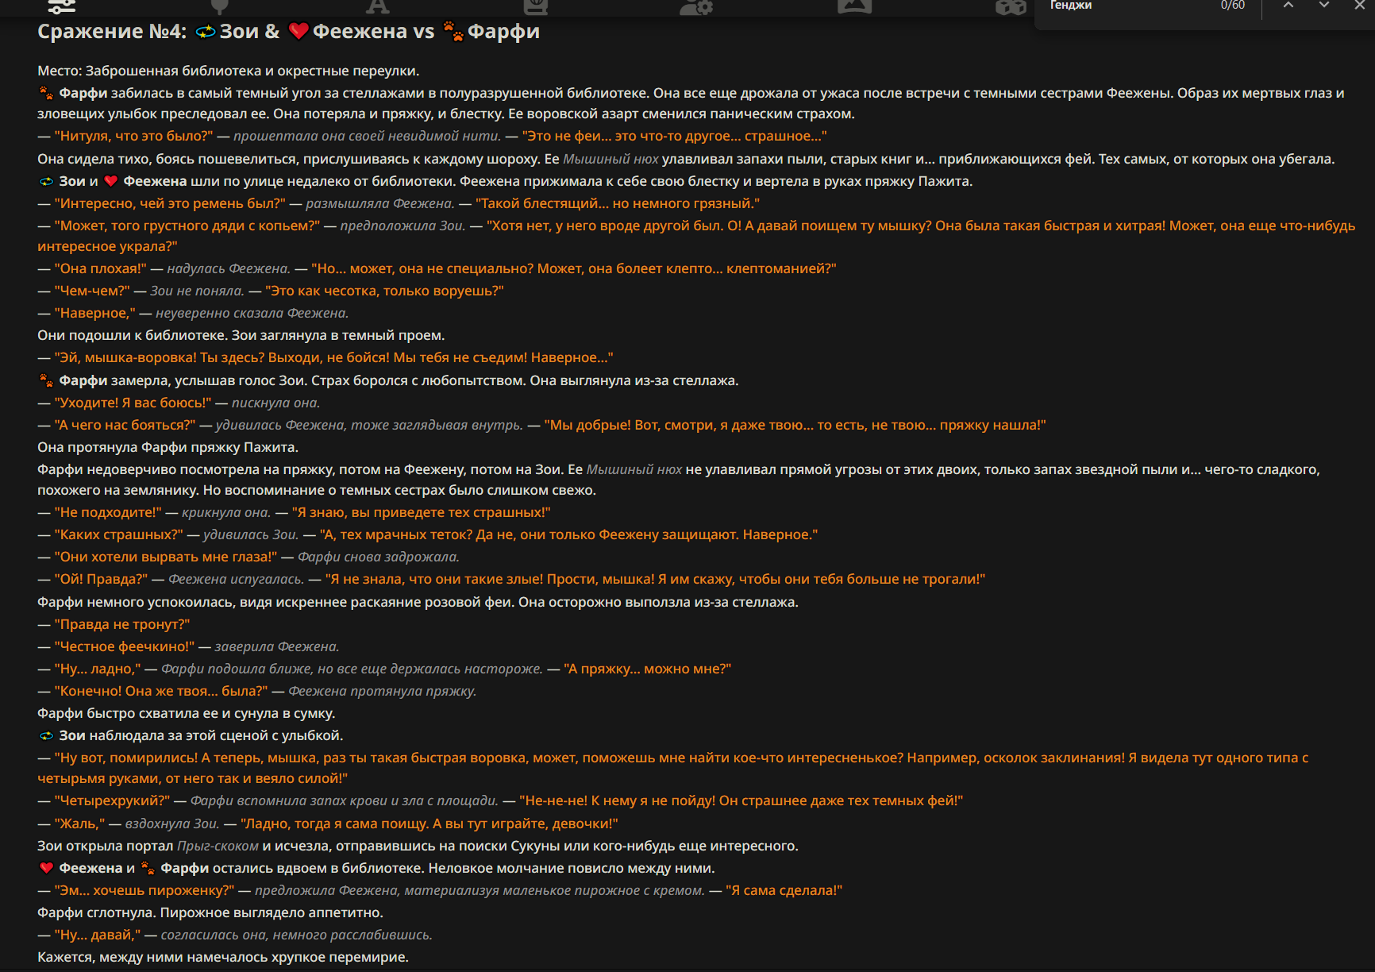Click the Zoe ring icon before Зои in heading
1375x972 pixels.
click(x=206, y=32)
